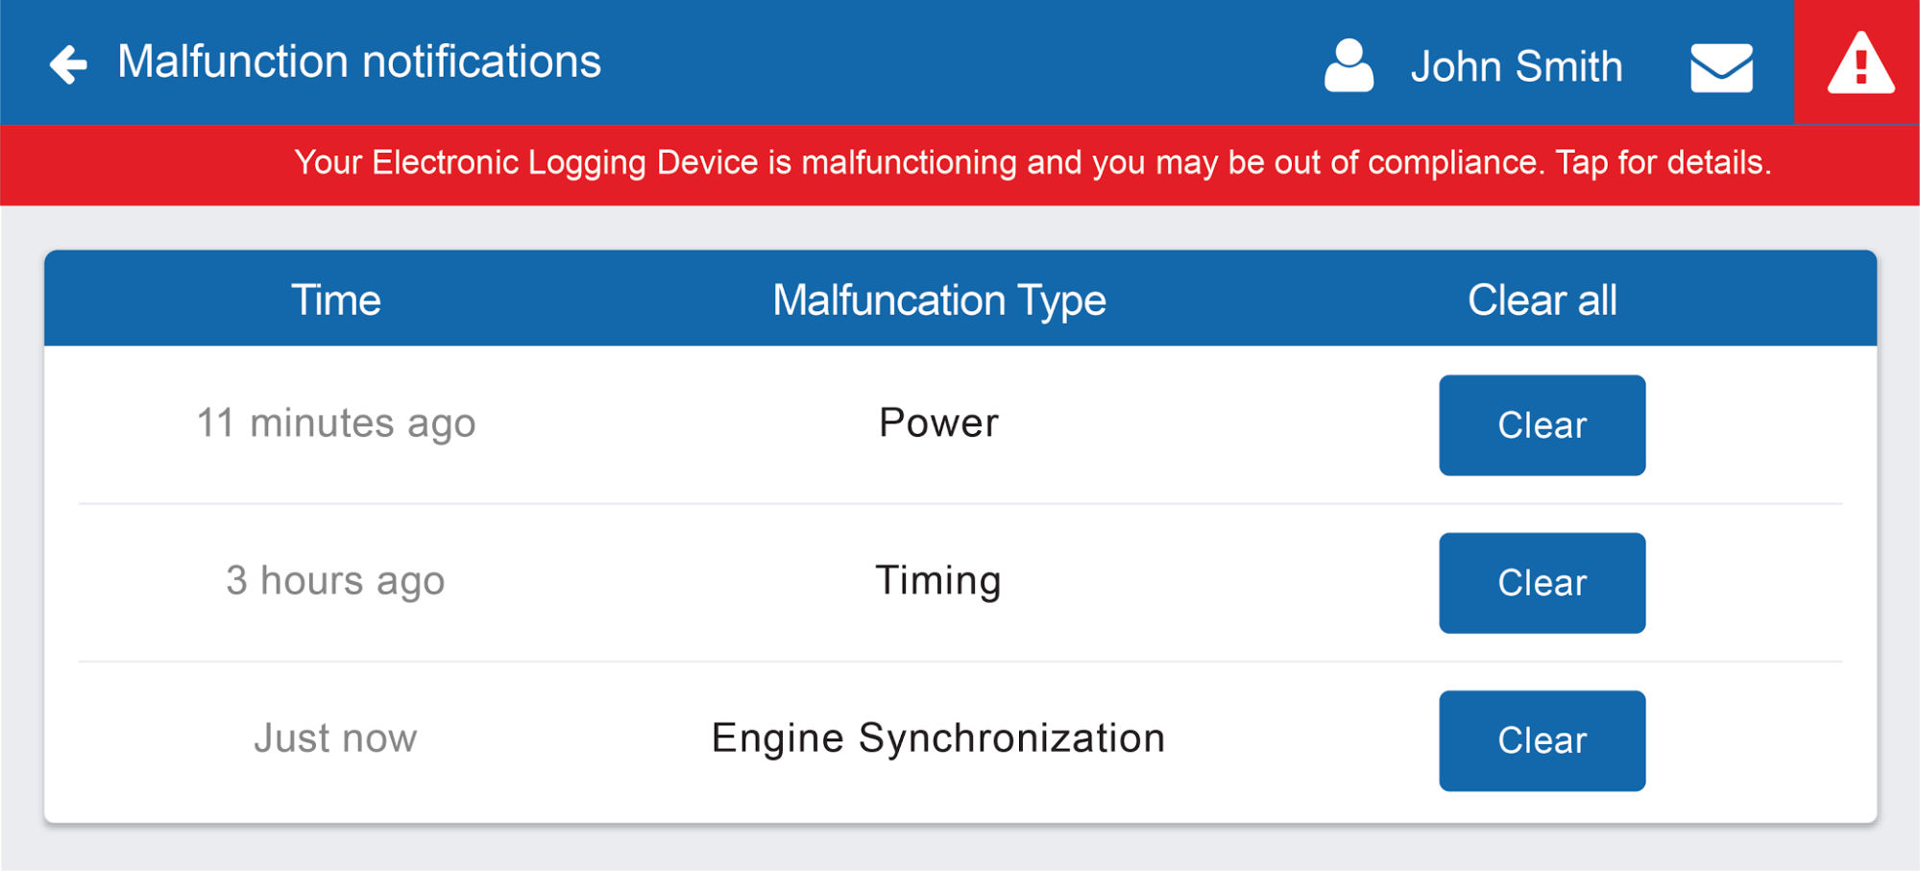
Task: Open messages via the envelope icon
Action: point(1721,67)
